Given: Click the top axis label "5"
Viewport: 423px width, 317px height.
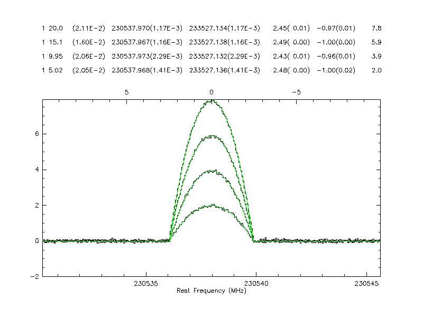Looking at the screenshot, I should (x=126, y=92).
